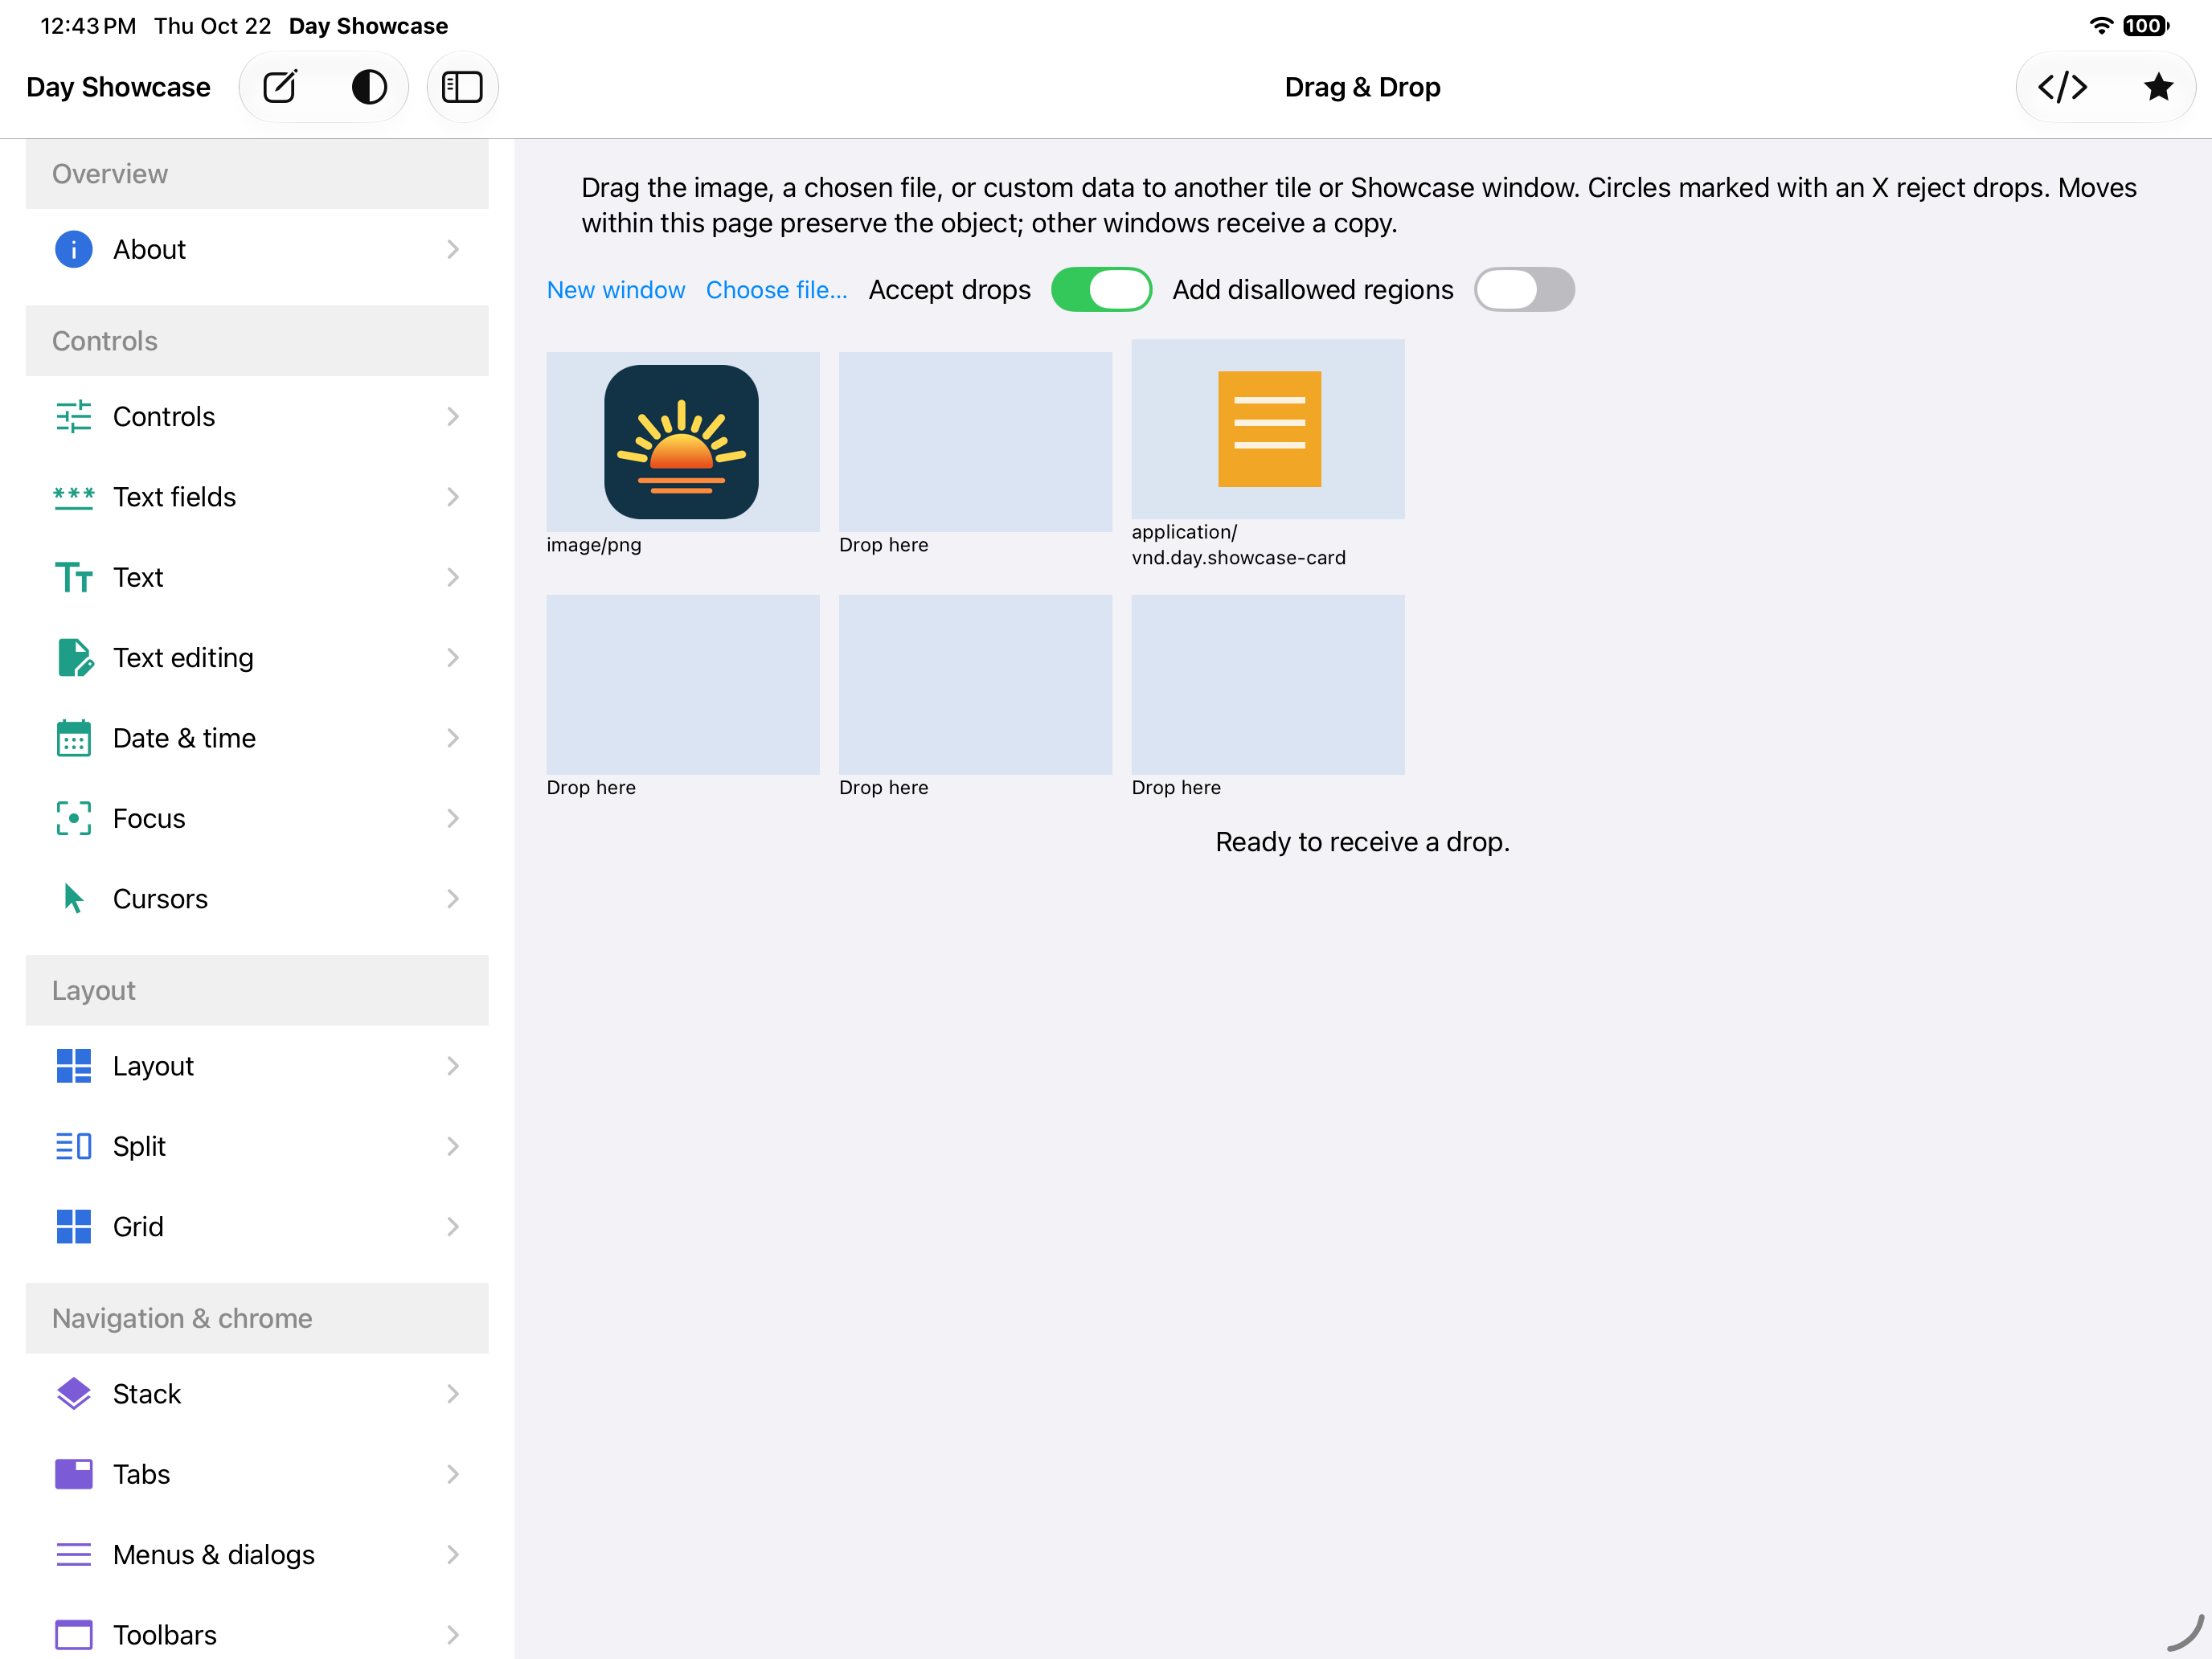This screenshot has height=1659, width=2212.
Task: Click the Tabs purple icon
Action: [x=73, y=1474]
